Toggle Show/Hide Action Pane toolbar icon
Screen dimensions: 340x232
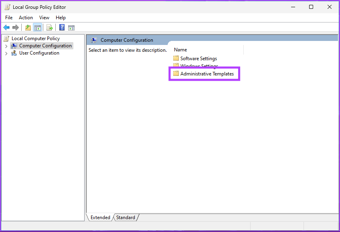pyautogui.click(x=71, y=28)
